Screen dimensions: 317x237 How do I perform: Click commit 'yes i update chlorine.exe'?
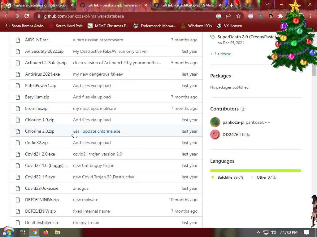tap(97, 131)
